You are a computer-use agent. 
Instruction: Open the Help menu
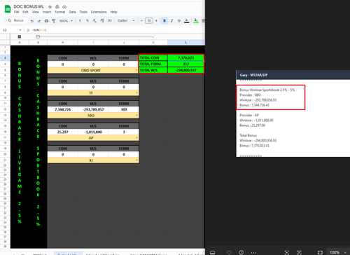(113, 12)
